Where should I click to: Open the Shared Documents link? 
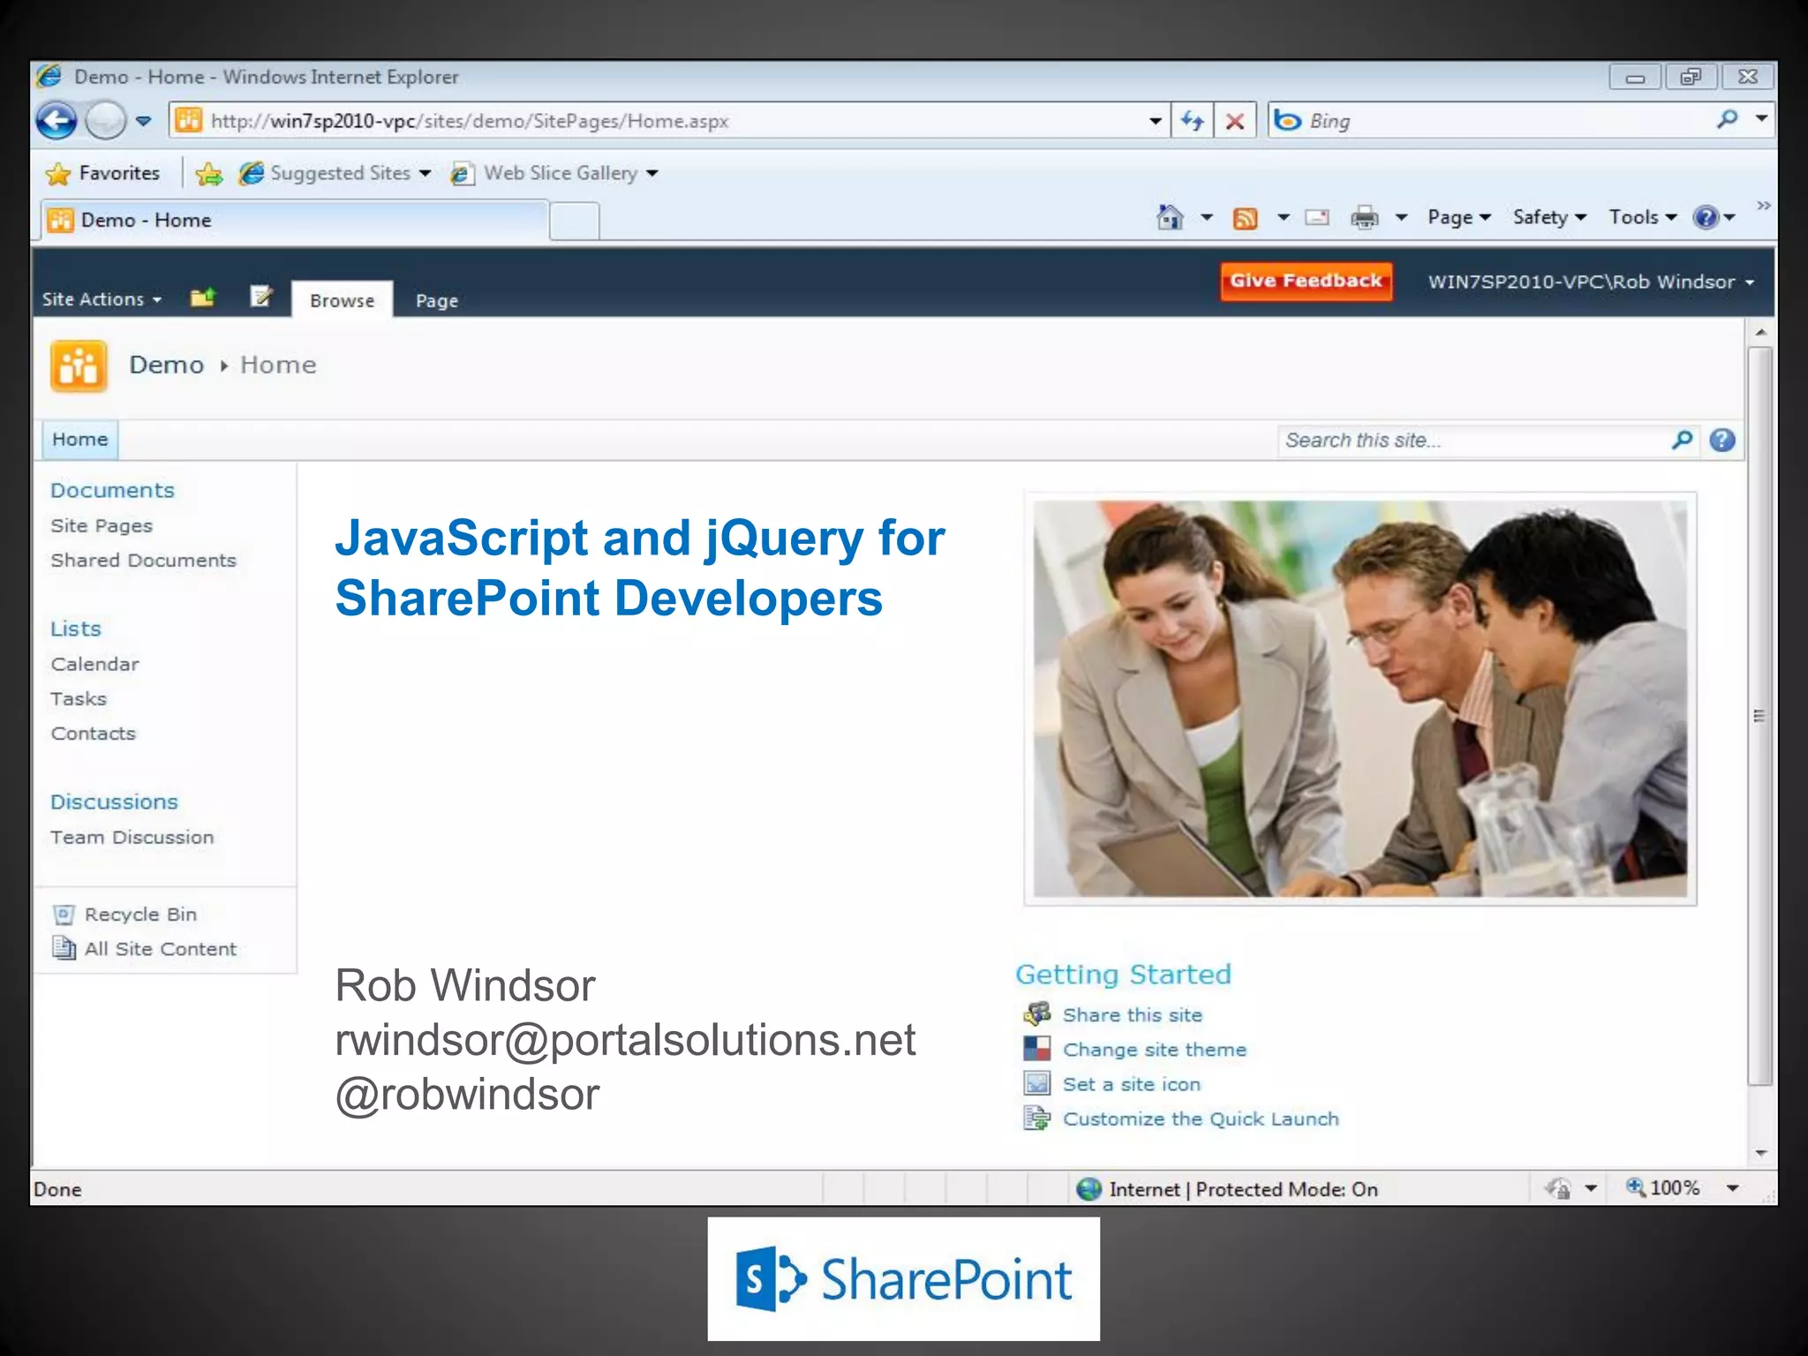click(143, 561)
